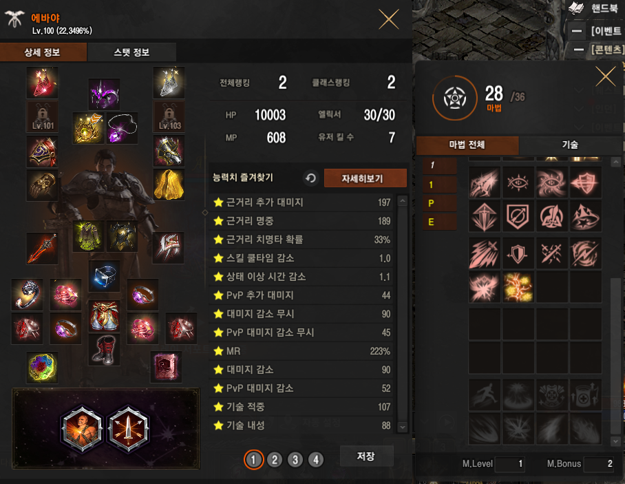The width and height of the screenshot is (625, 484).
Task: Collapse the [콘텐츠] section
Action: [579, 50]
